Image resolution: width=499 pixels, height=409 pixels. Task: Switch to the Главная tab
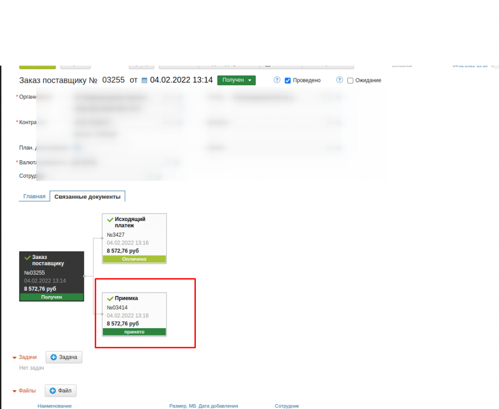point(34,197)
